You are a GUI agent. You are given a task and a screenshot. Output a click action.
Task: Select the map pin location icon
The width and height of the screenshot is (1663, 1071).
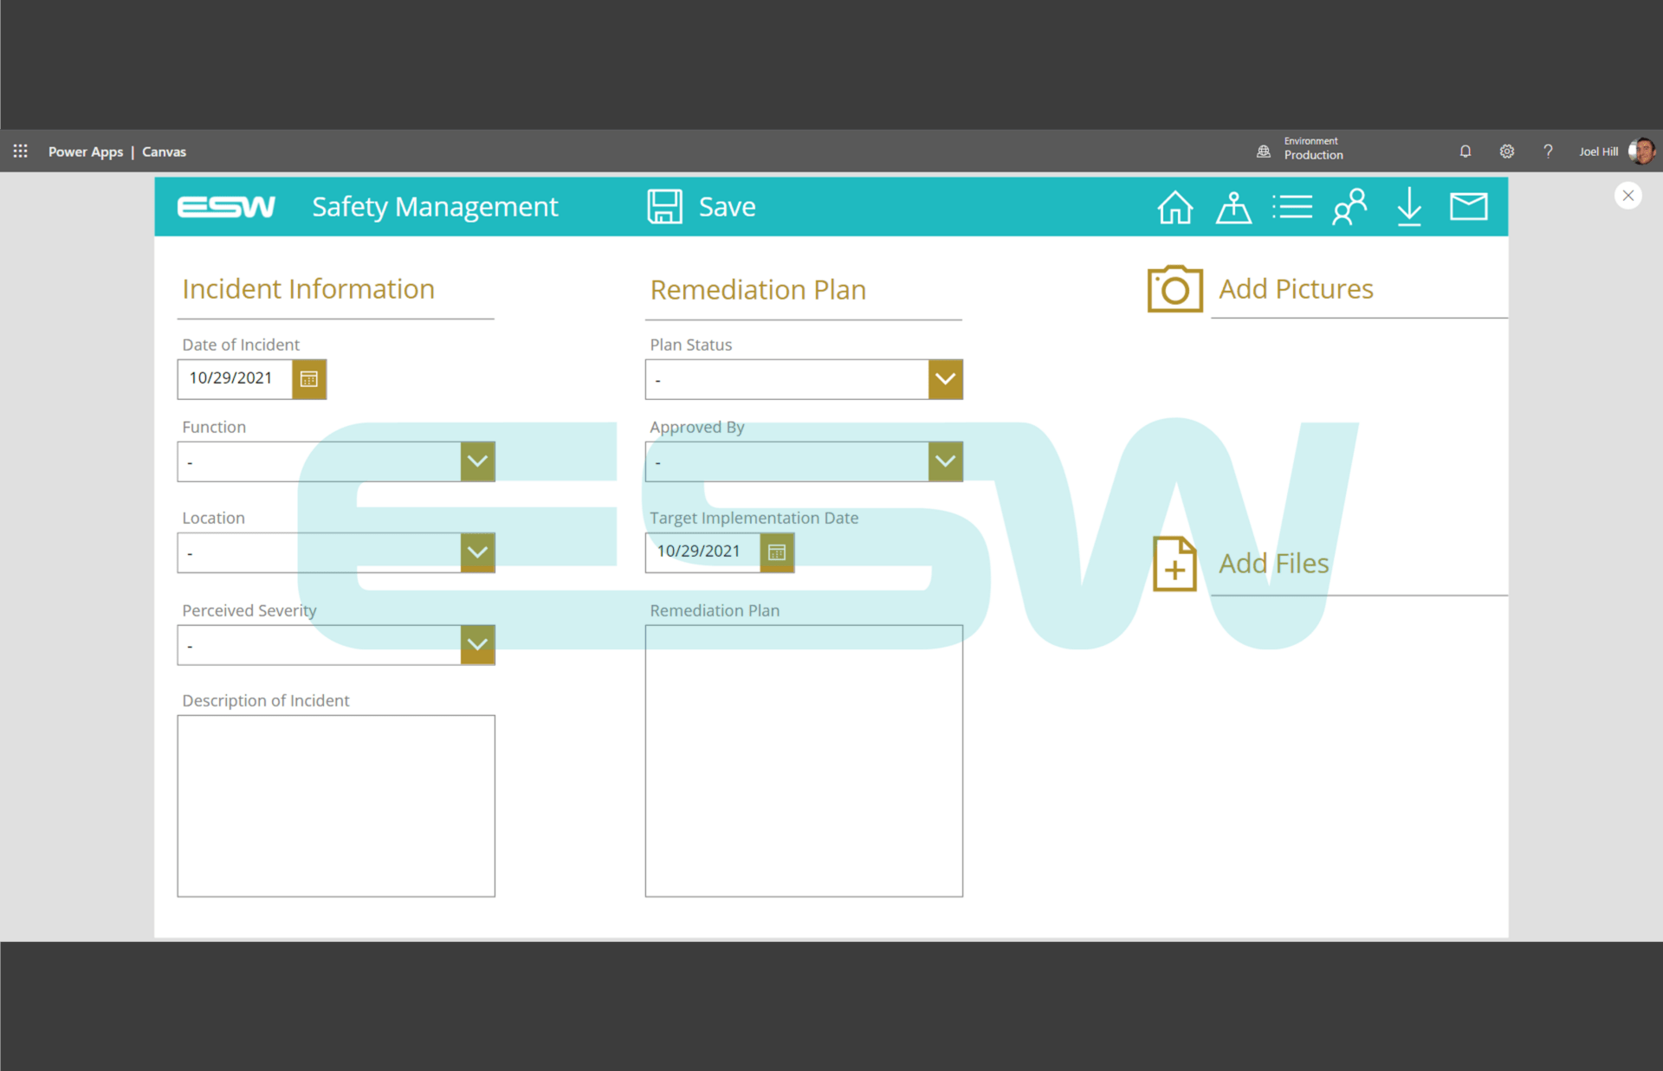pyautogui.click(x=1233, y=206)
